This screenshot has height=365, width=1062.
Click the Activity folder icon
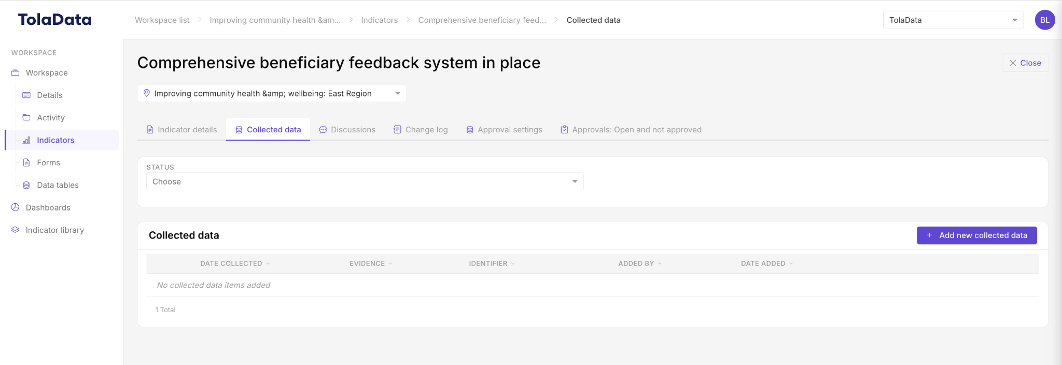(26, 118)
